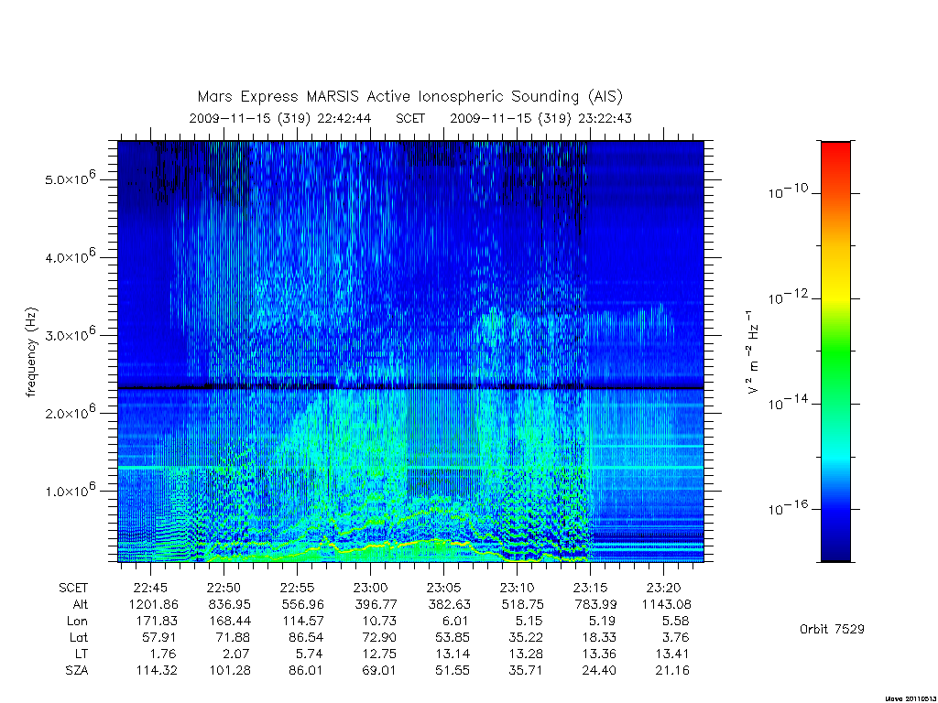Click latitude value '71.88'

click(233, 637)
